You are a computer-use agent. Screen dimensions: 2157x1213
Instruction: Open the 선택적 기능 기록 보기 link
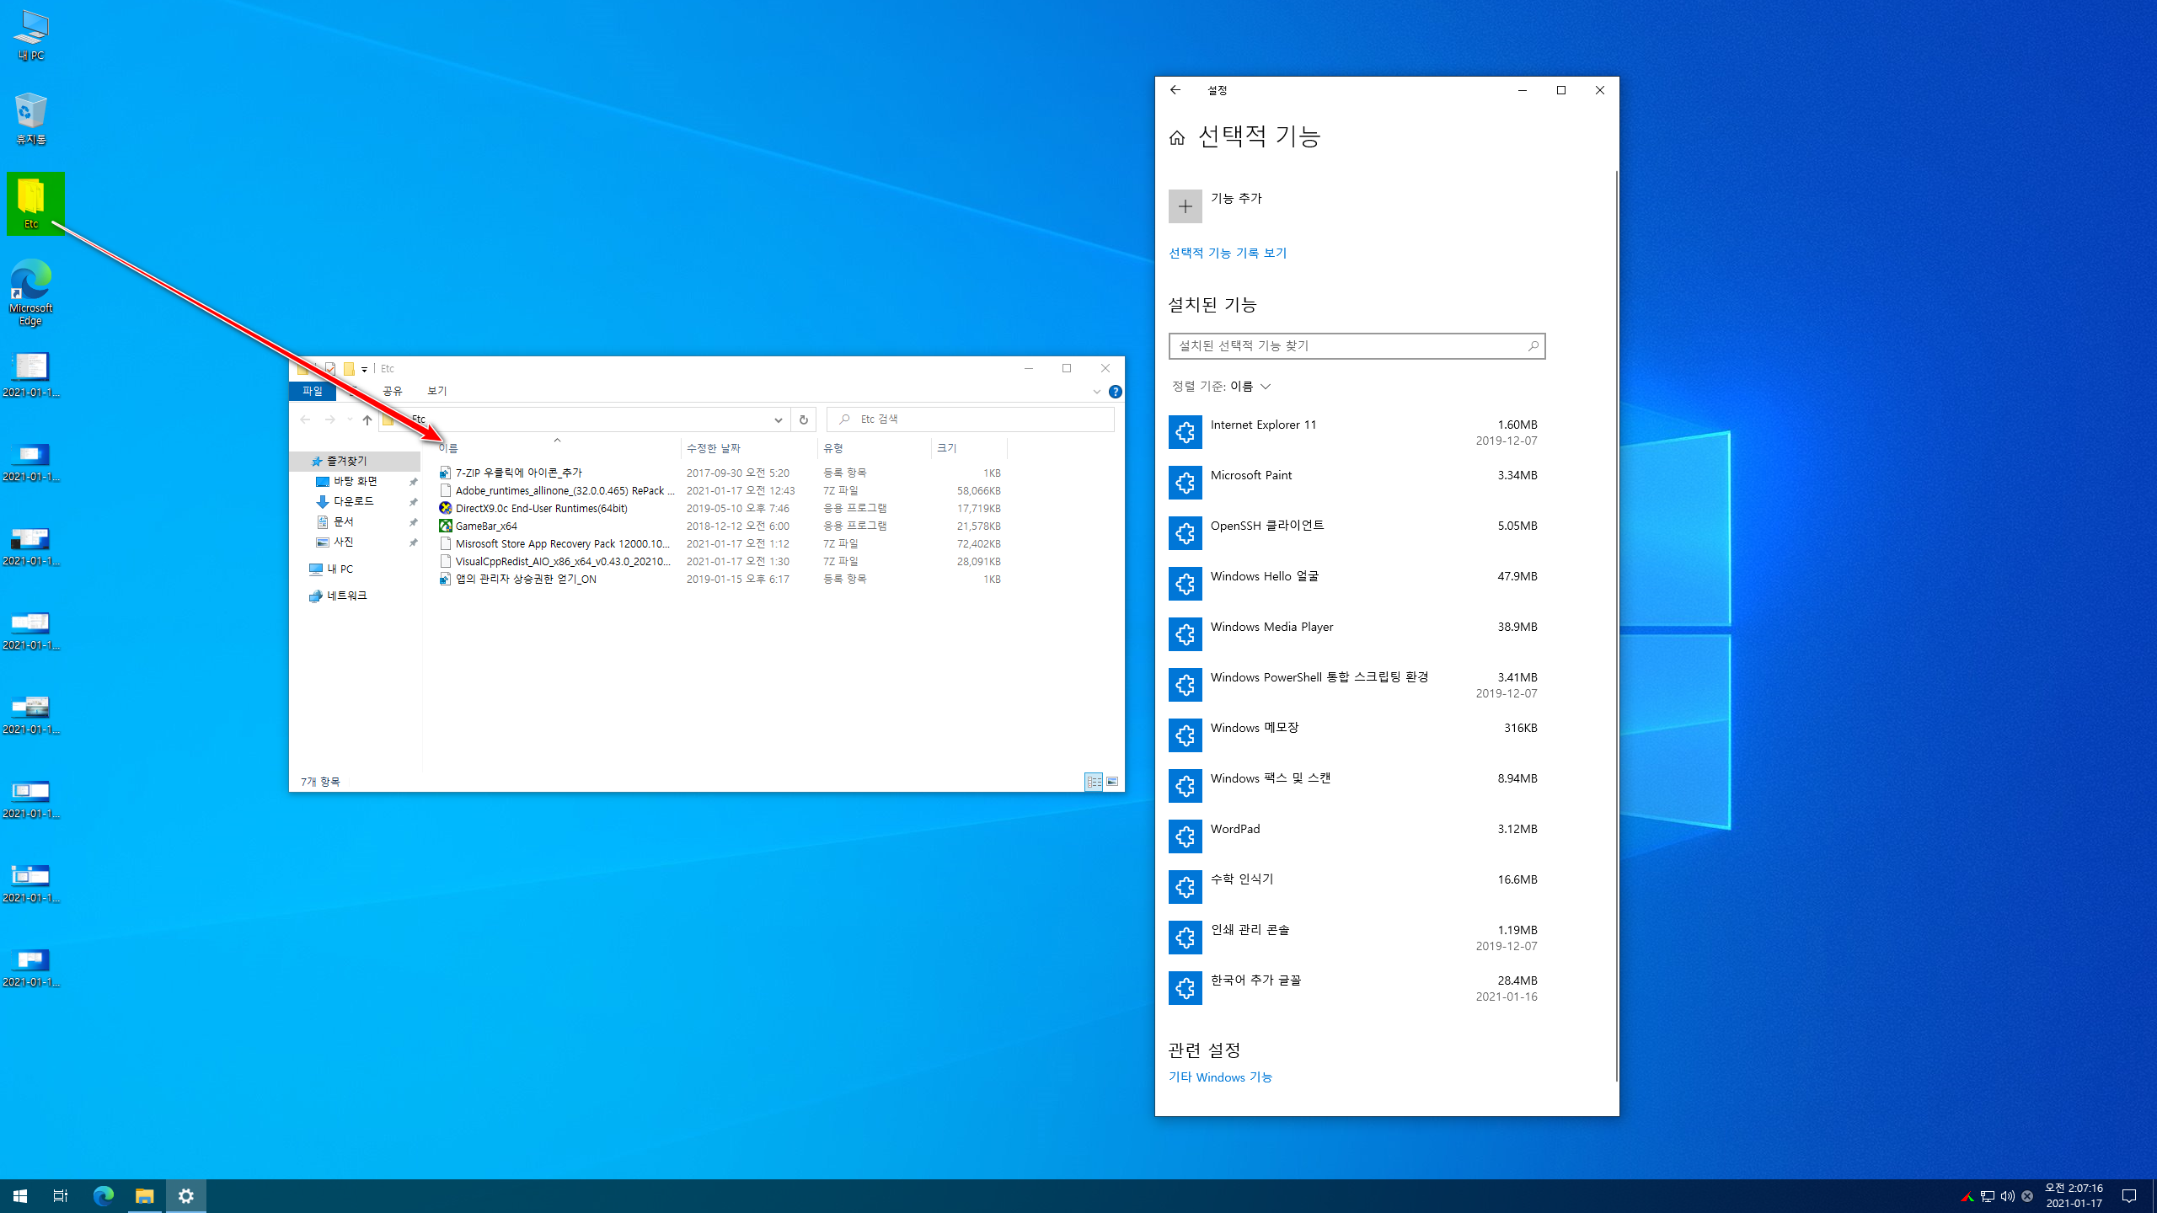coord(1227,253)
